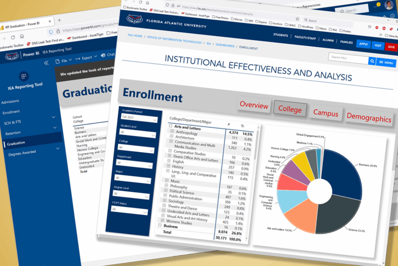This screenshot has width=398, height=266.
Task: Click the FAU owl logo on the university website
Action: (x=134, y=19)
